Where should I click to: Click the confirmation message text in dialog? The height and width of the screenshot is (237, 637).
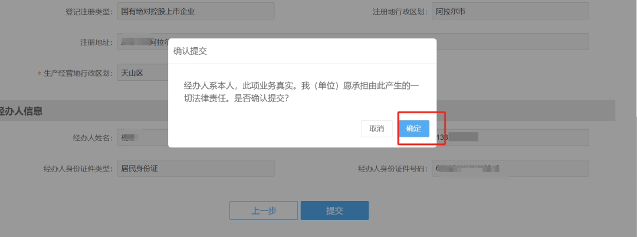coord(301,92)
